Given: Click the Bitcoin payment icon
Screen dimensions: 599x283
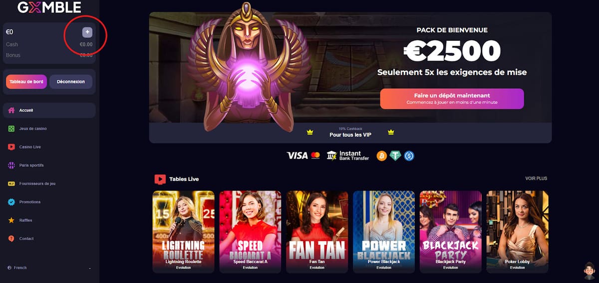Looking at the screenshot, I should (382, 156).
